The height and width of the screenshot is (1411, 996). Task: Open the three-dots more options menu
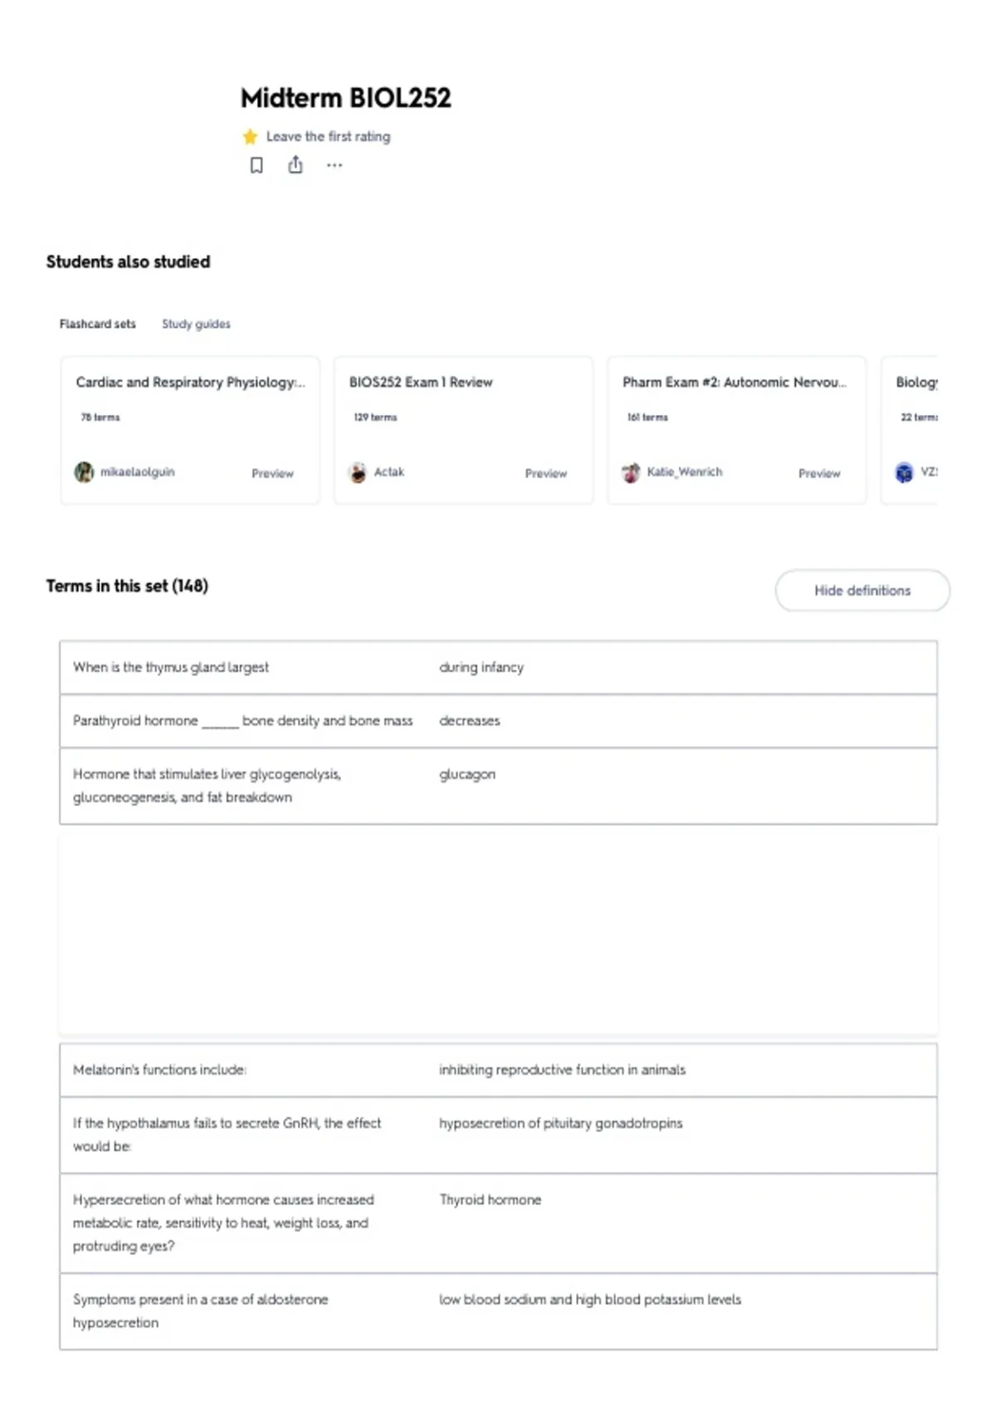pos(334,165)
